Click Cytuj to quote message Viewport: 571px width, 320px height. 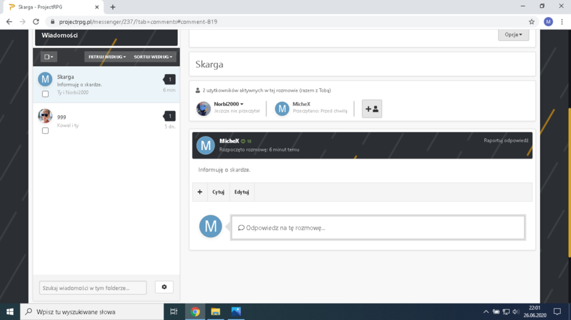(x=218, y=192)
